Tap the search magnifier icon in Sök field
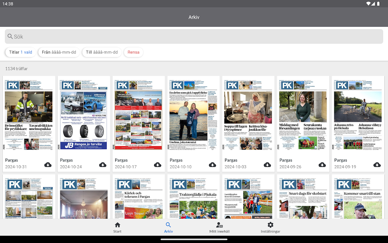Image resolution: width=388 pixels, height=243 pixels. tap(10, 36)
